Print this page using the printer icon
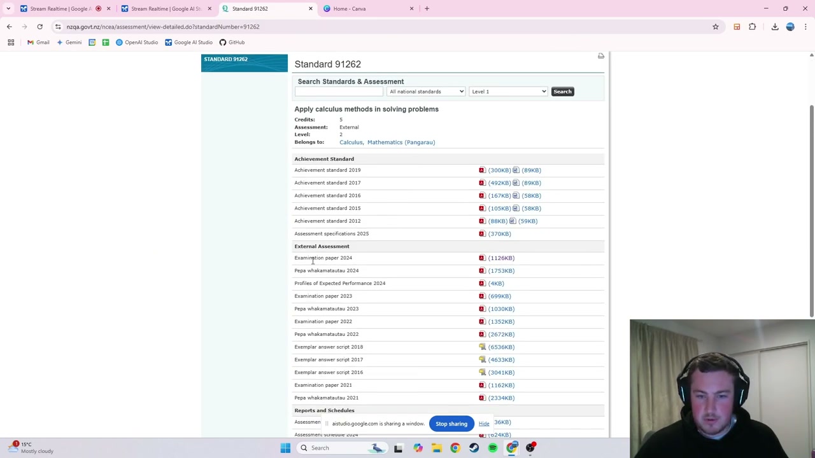This screenshot has height=458, width=815. click(x=600, y=56)
